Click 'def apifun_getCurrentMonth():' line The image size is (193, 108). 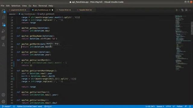34,60
